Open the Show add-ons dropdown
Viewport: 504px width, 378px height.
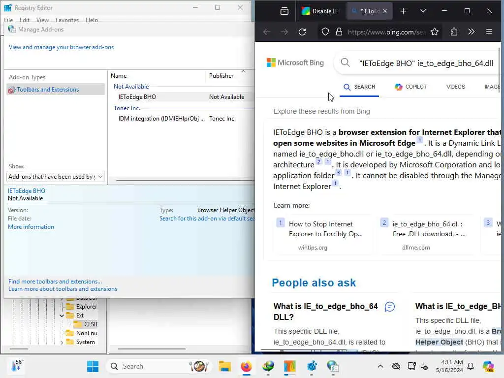(x=55, y=177)
